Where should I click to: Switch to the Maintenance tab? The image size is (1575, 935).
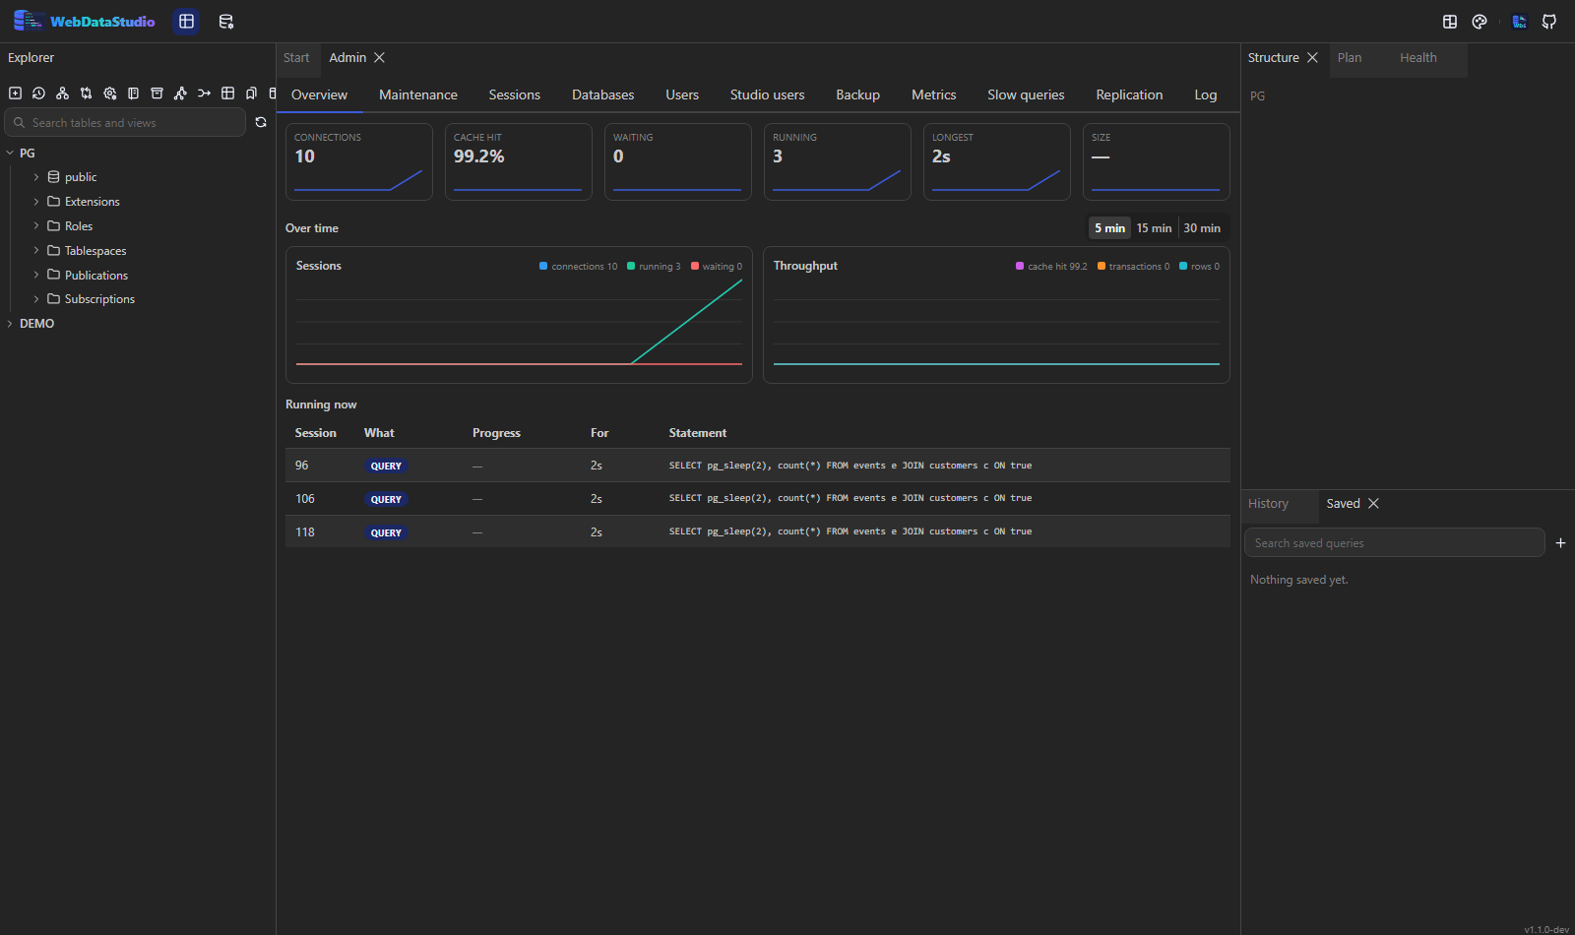418,94
